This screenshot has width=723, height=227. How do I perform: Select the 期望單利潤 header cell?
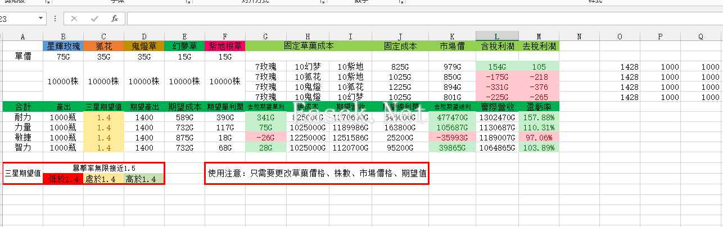(x=225, y=107)
